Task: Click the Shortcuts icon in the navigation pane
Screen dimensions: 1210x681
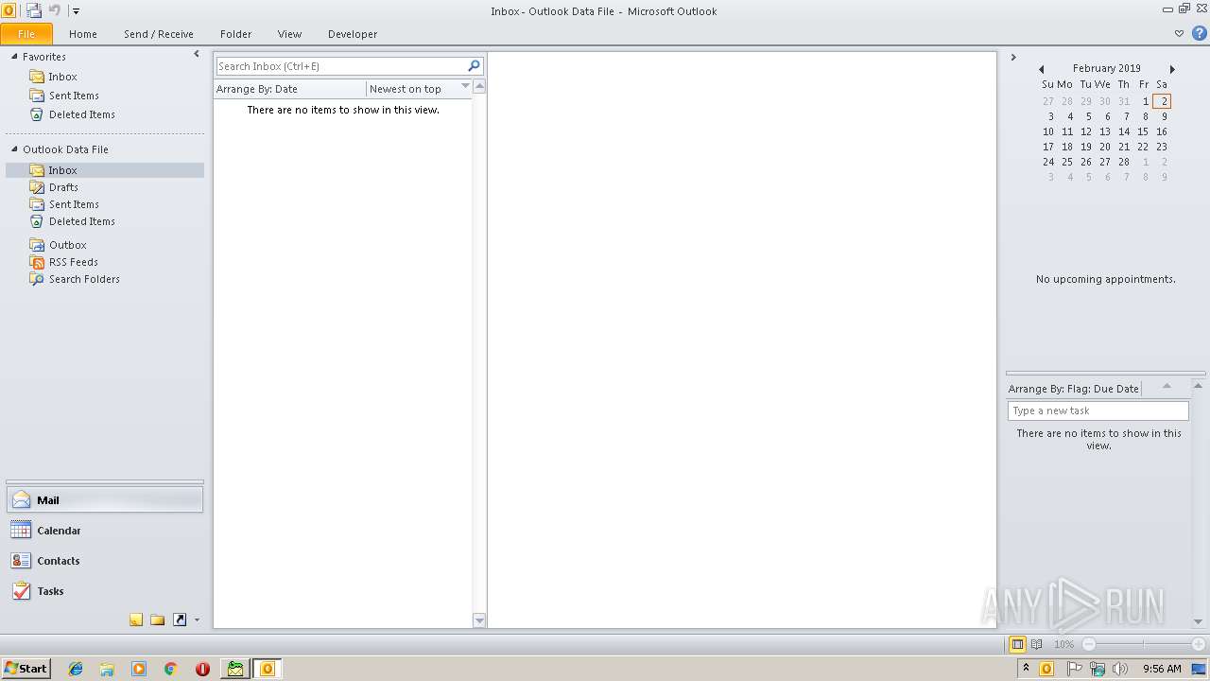Action: (x=180, y=620)
